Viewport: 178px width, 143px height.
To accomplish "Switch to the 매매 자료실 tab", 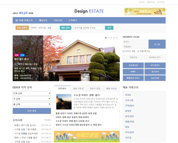I will 111,88.
